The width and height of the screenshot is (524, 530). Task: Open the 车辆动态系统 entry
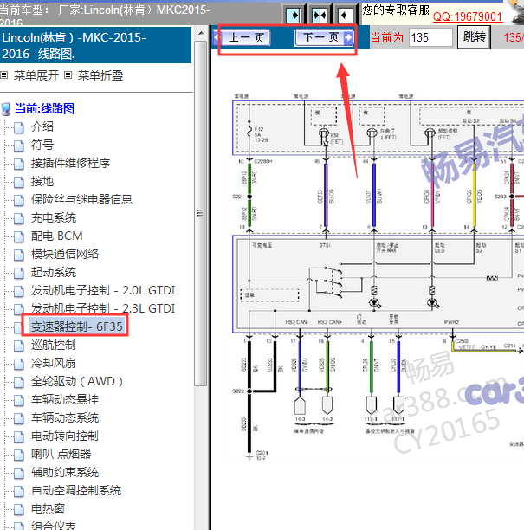pos(65,417)
